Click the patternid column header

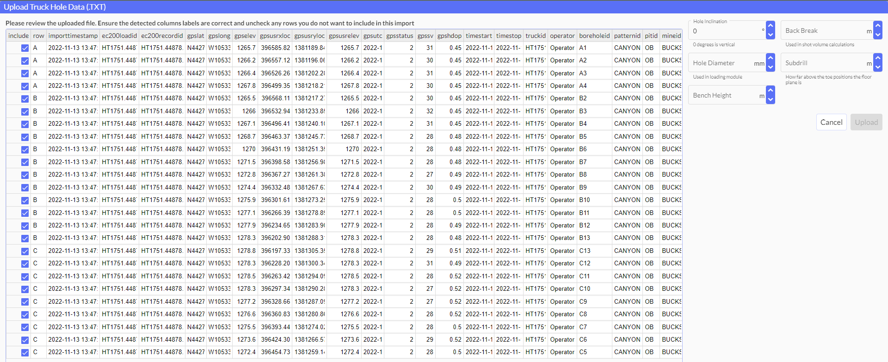[627, 36]
